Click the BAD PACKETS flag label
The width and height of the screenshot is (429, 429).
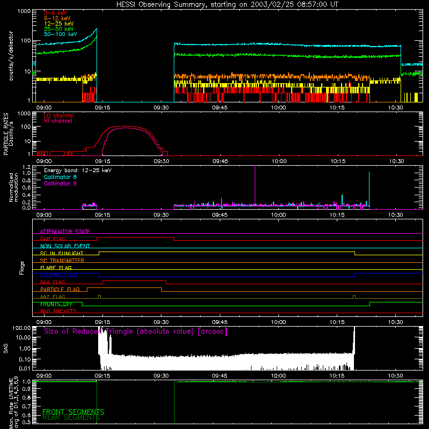click(x=58, y=311)
